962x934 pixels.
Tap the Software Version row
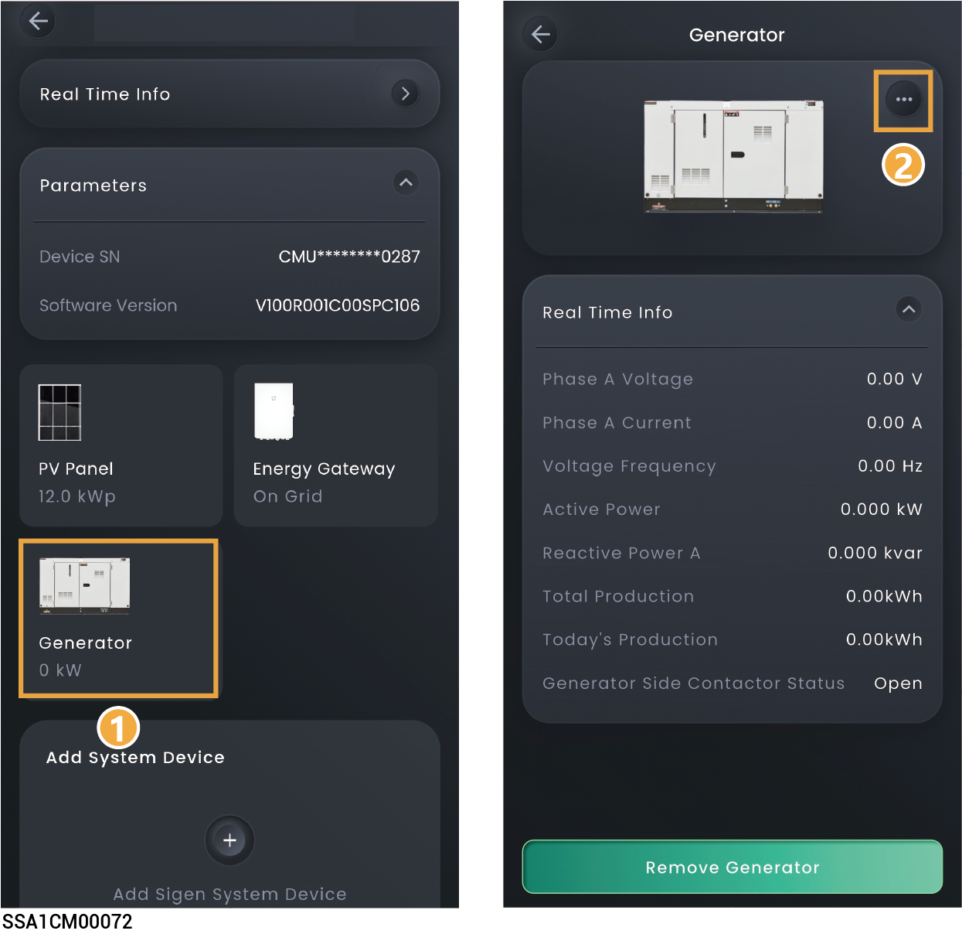point(229,305)
